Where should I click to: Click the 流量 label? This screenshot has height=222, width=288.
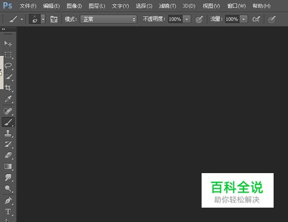tap(217, 19)
